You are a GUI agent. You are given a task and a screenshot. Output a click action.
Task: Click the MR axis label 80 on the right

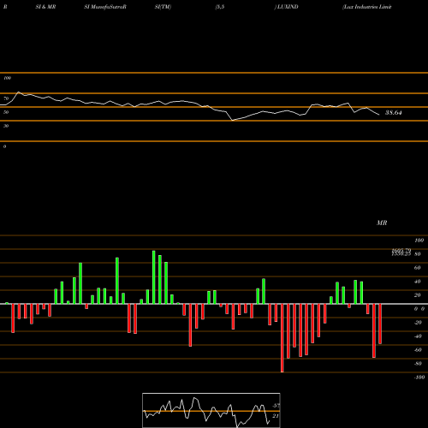pyautogui.click(x=418, y=254)
